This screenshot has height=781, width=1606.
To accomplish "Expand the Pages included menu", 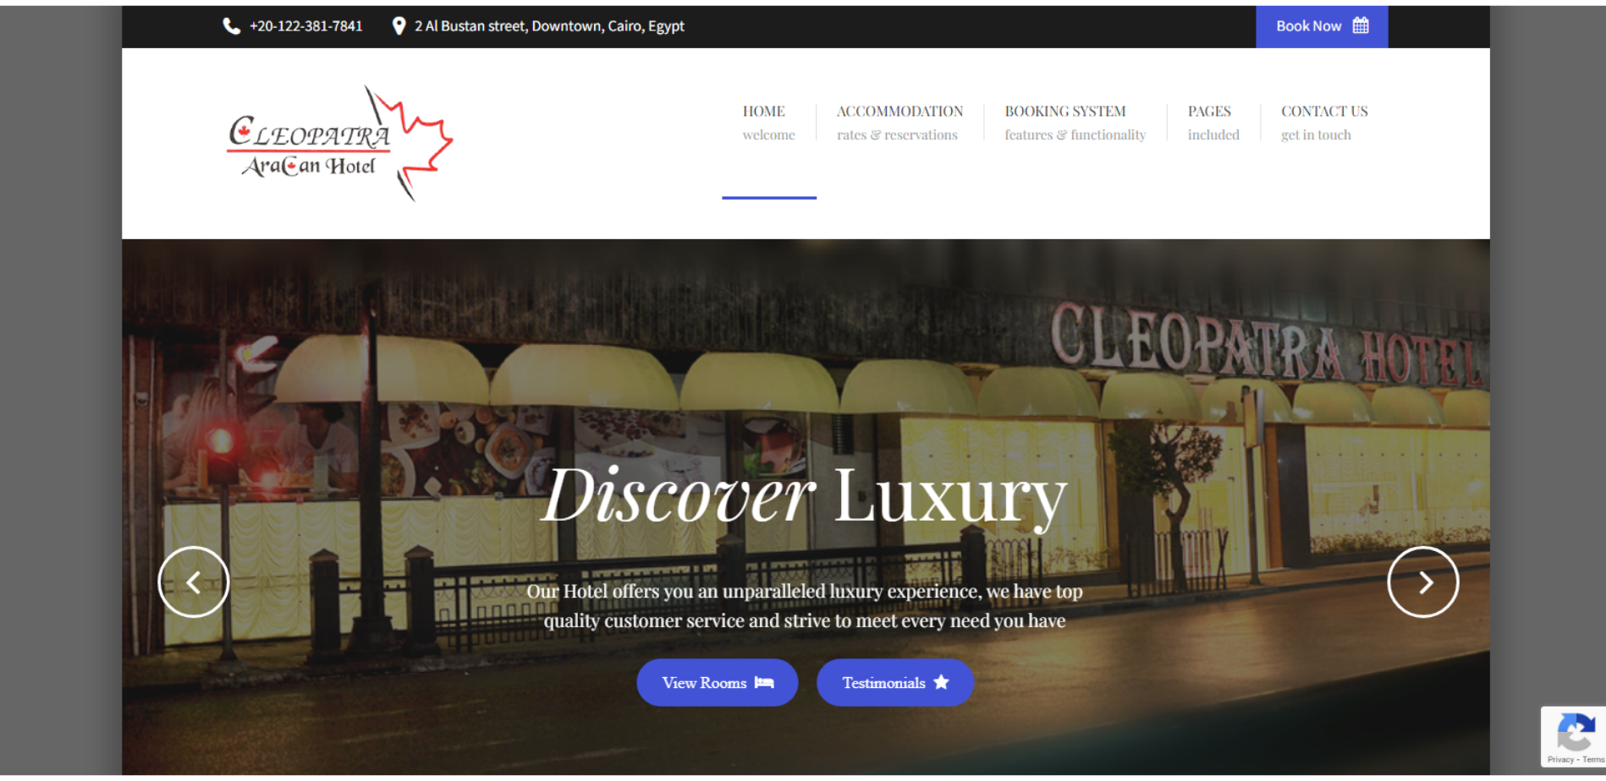I will click(x=1213, y=123).
